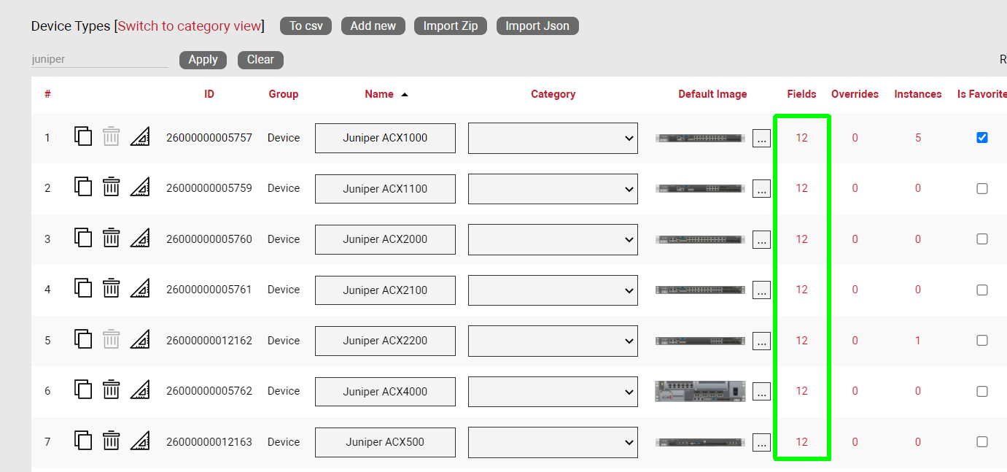The image size is (1007, 472).
Task: Click the juniper filter text field
Action: point(99,60)
